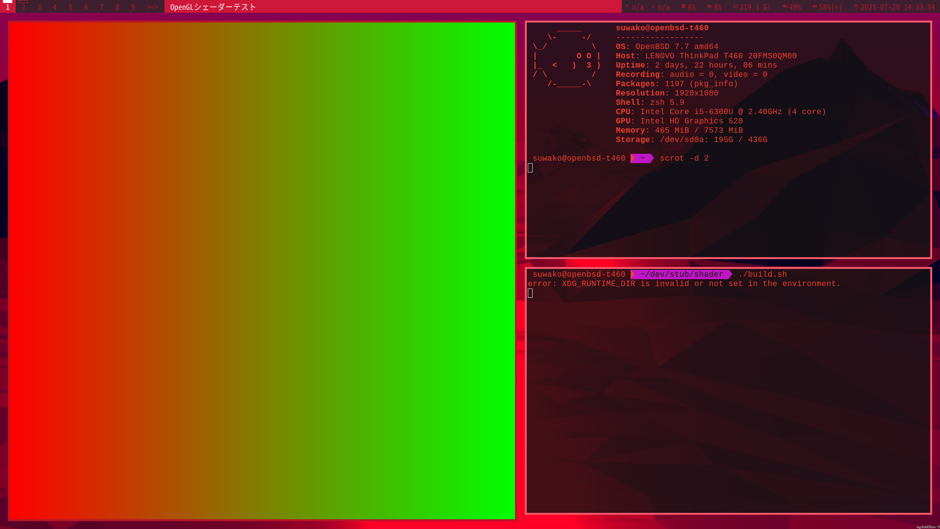Click the Storage: /dev/sd0a line

tap(691, 140)
